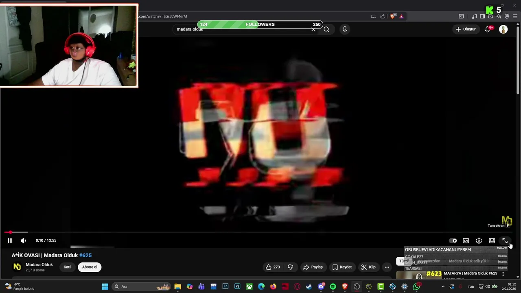Clear the YouTube search text
The height and width of the screenshot is (293, 521).
click(313, 29)
